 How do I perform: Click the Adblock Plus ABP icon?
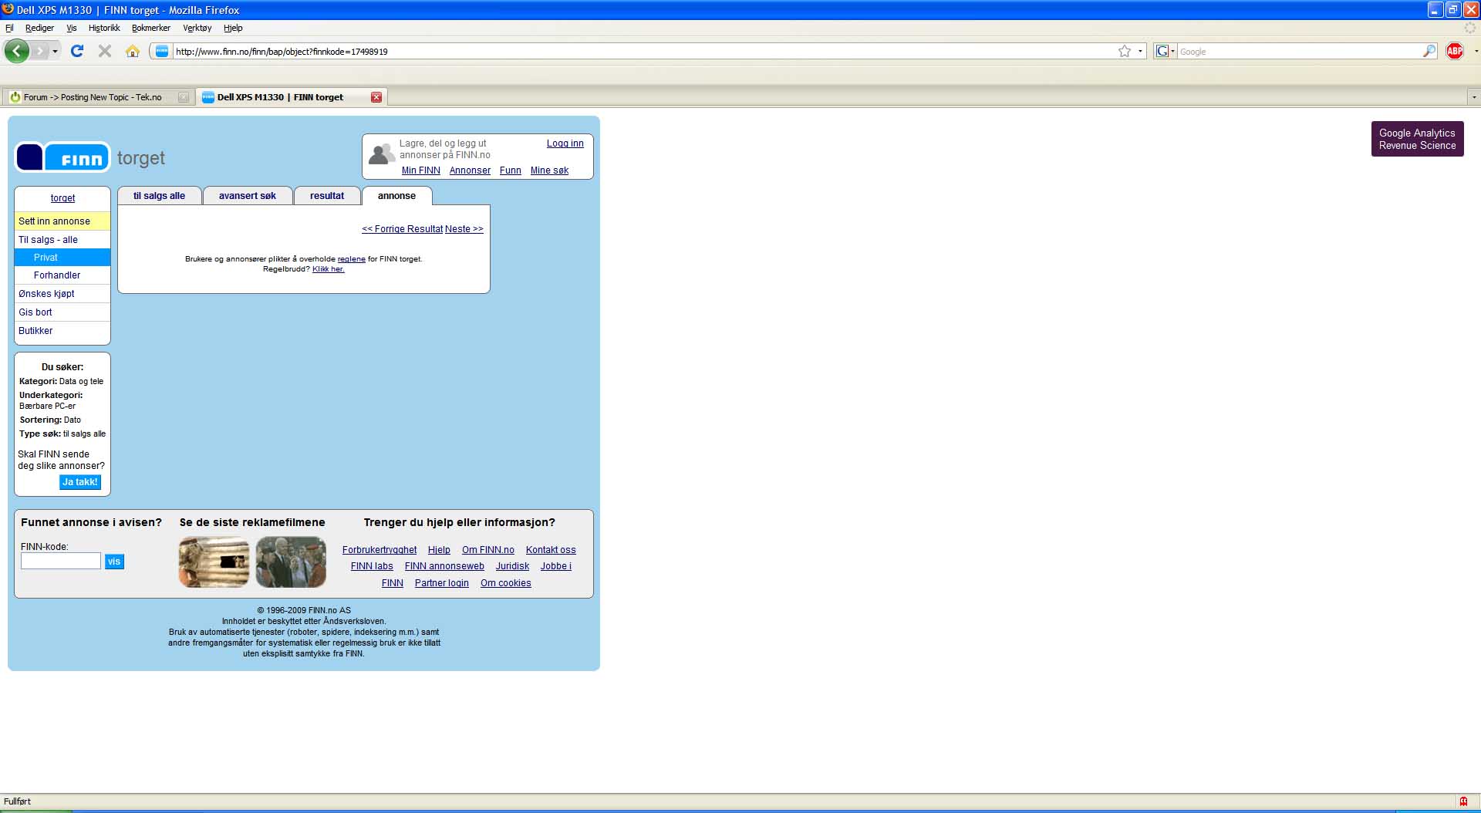point(1455,51)
